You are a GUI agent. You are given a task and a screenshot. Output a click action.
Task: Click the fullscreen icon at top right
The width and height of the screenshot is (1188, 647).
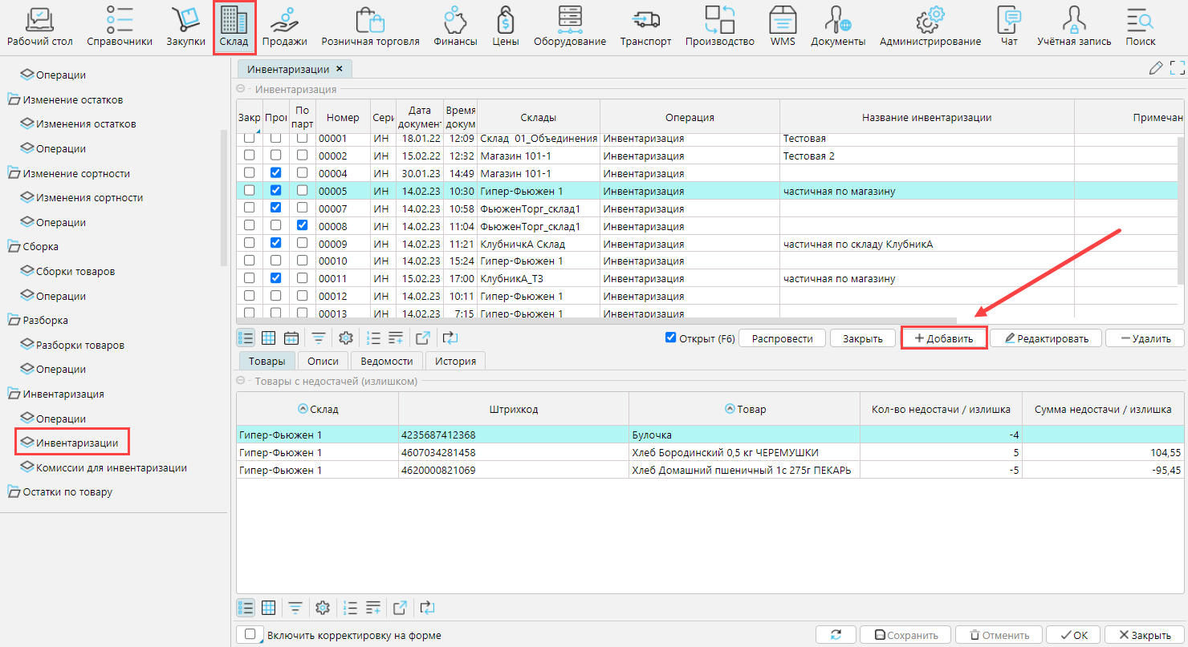click(1177, 68)
